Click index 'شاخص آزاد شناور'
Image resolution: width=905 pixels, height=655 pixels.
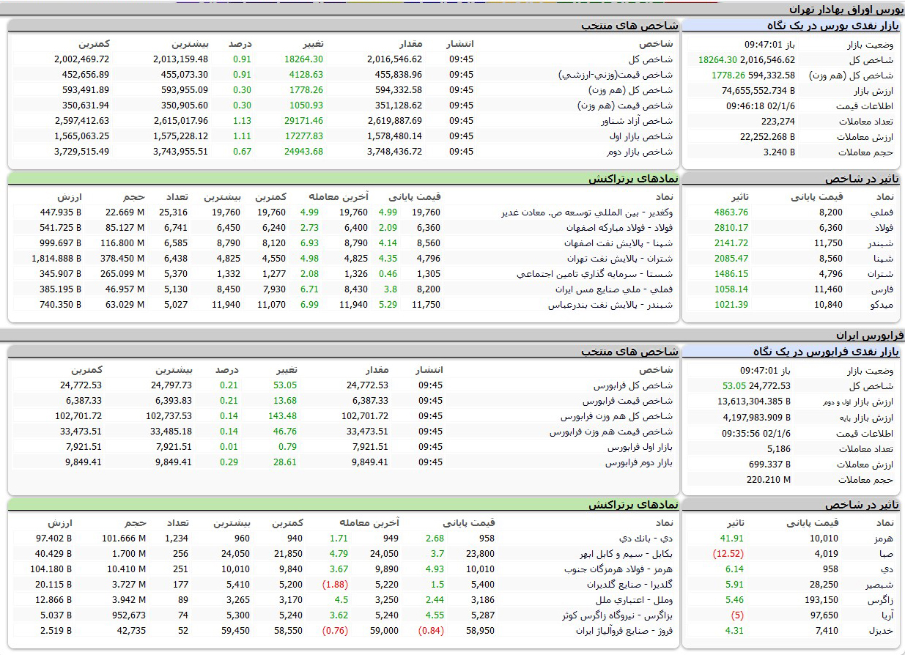(x=637, y=121)
